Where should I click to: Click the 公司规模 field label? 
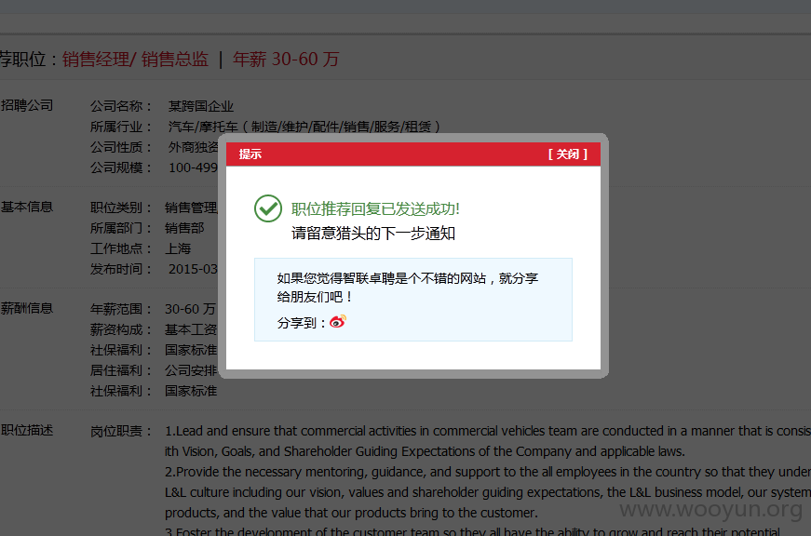tap(121, 167)
